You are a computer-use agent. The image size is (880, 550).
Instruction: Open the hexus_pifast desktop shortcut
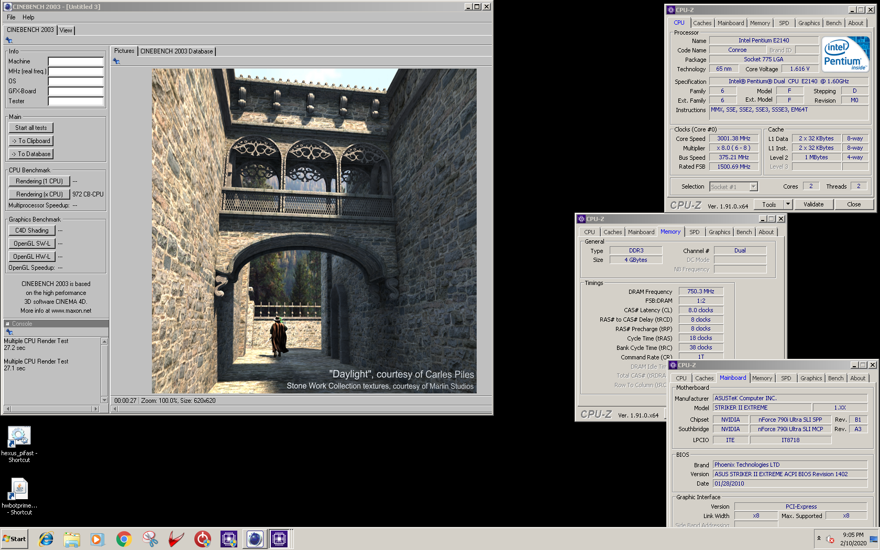click(x=19, y=444)
